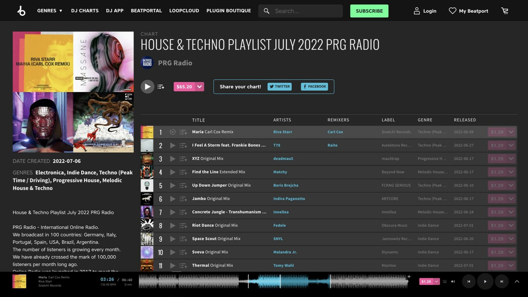Add whole chart to queue
This screenshot has width=528, height=297.
161,87
